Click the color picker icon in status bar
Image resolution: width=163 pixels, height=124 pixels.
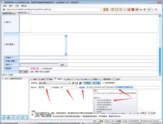point(98,121)
